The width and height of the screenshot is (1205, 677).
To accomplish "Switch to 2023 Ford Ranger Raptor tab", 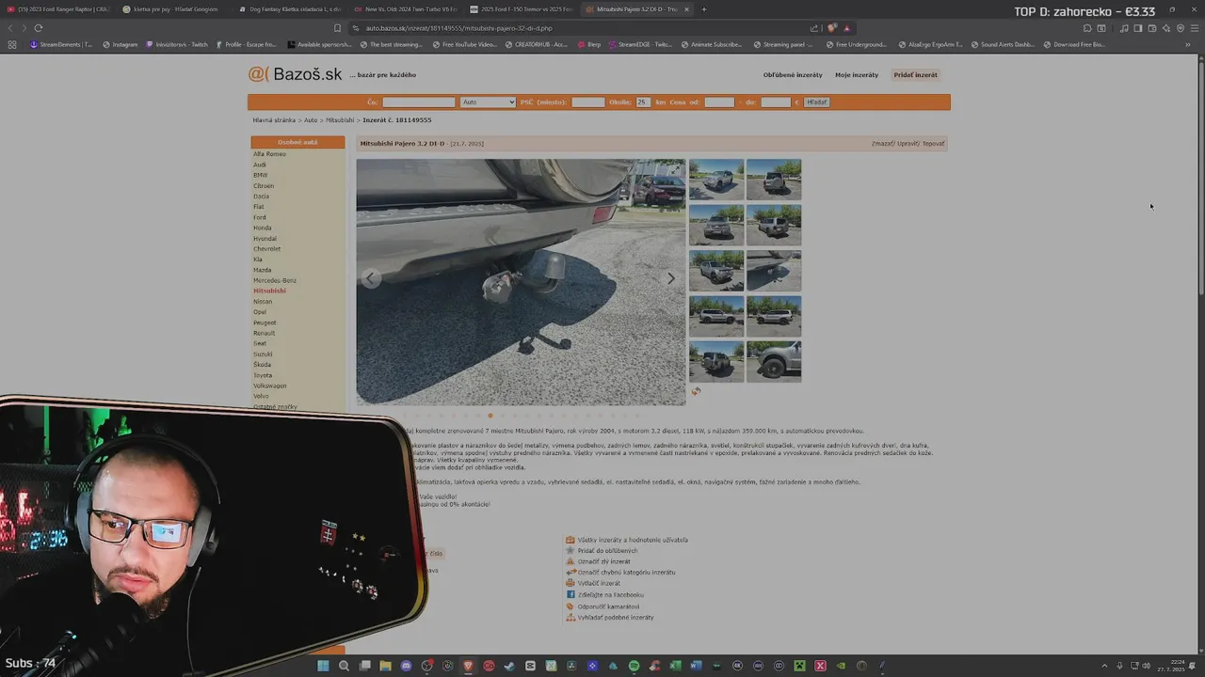I will (58, 9).
